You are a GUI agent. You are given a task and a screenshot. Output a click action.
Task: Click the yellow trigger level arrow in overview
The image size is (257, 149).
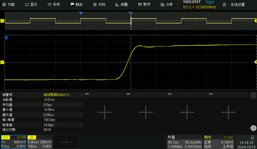tap(255, 21)
